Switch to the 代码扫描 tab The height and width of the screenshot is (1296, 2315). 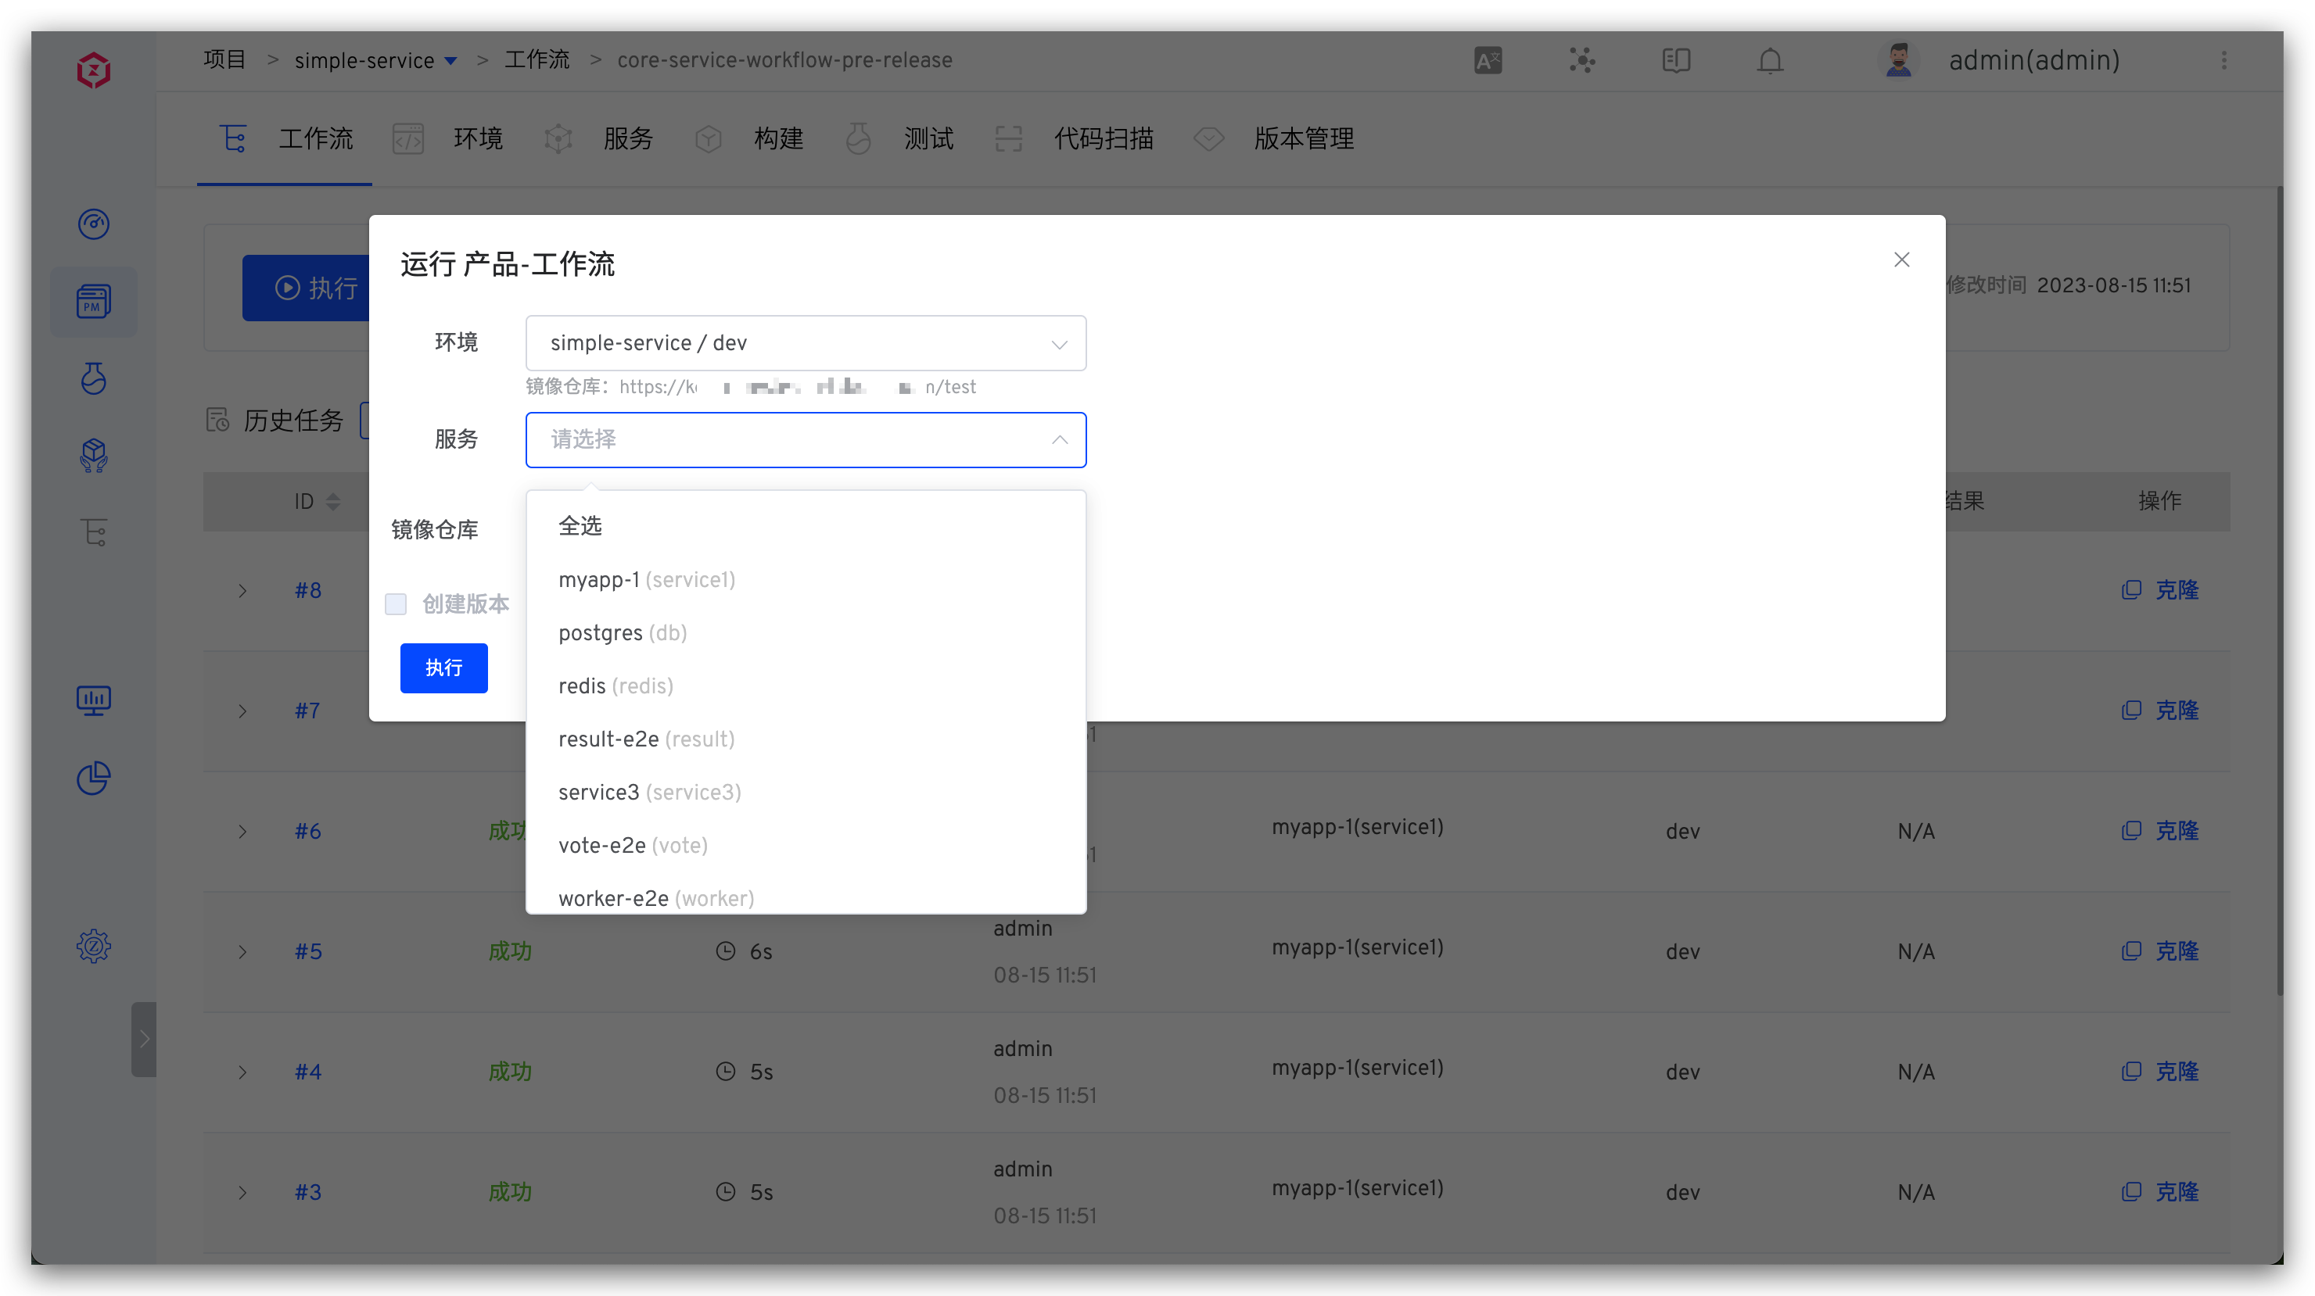(x=1075, y=138)
